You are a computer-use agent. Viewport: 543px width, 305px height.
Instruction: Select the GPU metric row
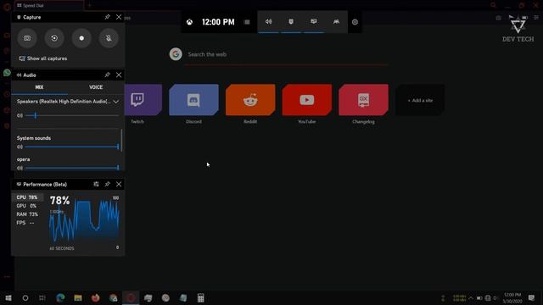click(28, 206)
